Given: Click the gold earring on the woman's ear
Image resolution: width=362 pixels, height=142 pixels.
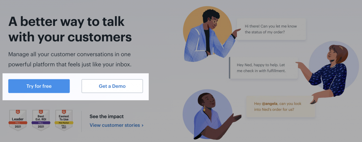Looking at the screenshot, I should pos(204,109).
